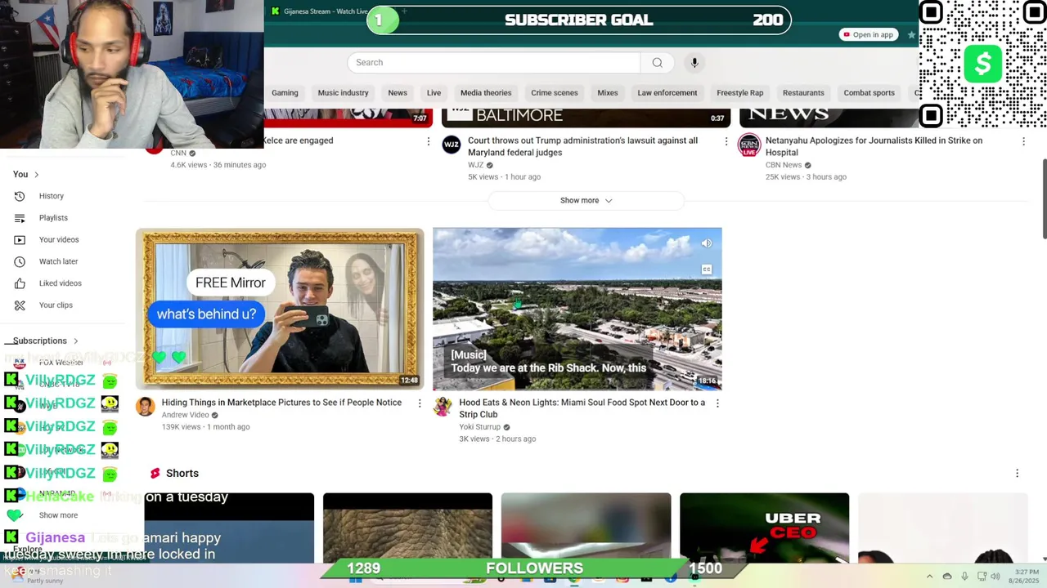Show hidden system tray icons

(929, 577)
